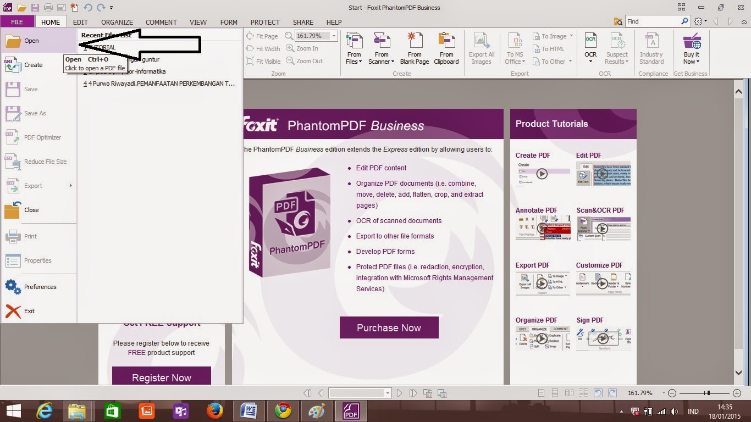Choose Close in the File menu
The image size is (751, 422).
click(38, 210)
